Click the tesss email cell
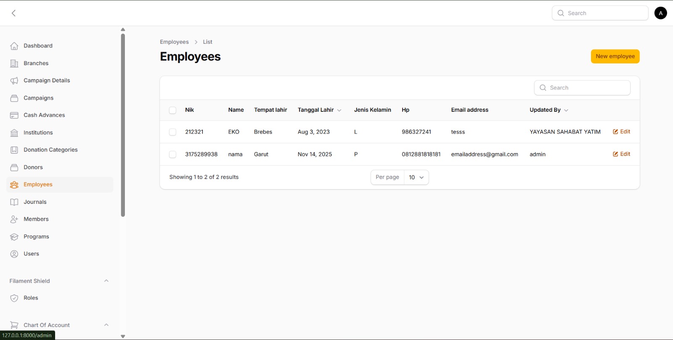 pyautogui.click(x=458, y=132)
